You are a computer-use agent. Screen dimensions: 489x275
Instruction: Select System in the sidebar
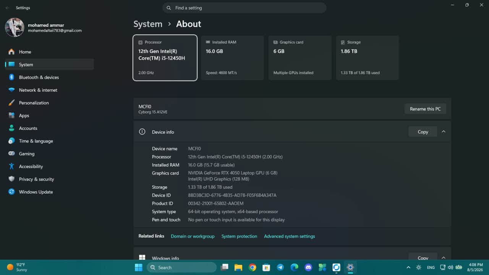click(x=49, y=65)
